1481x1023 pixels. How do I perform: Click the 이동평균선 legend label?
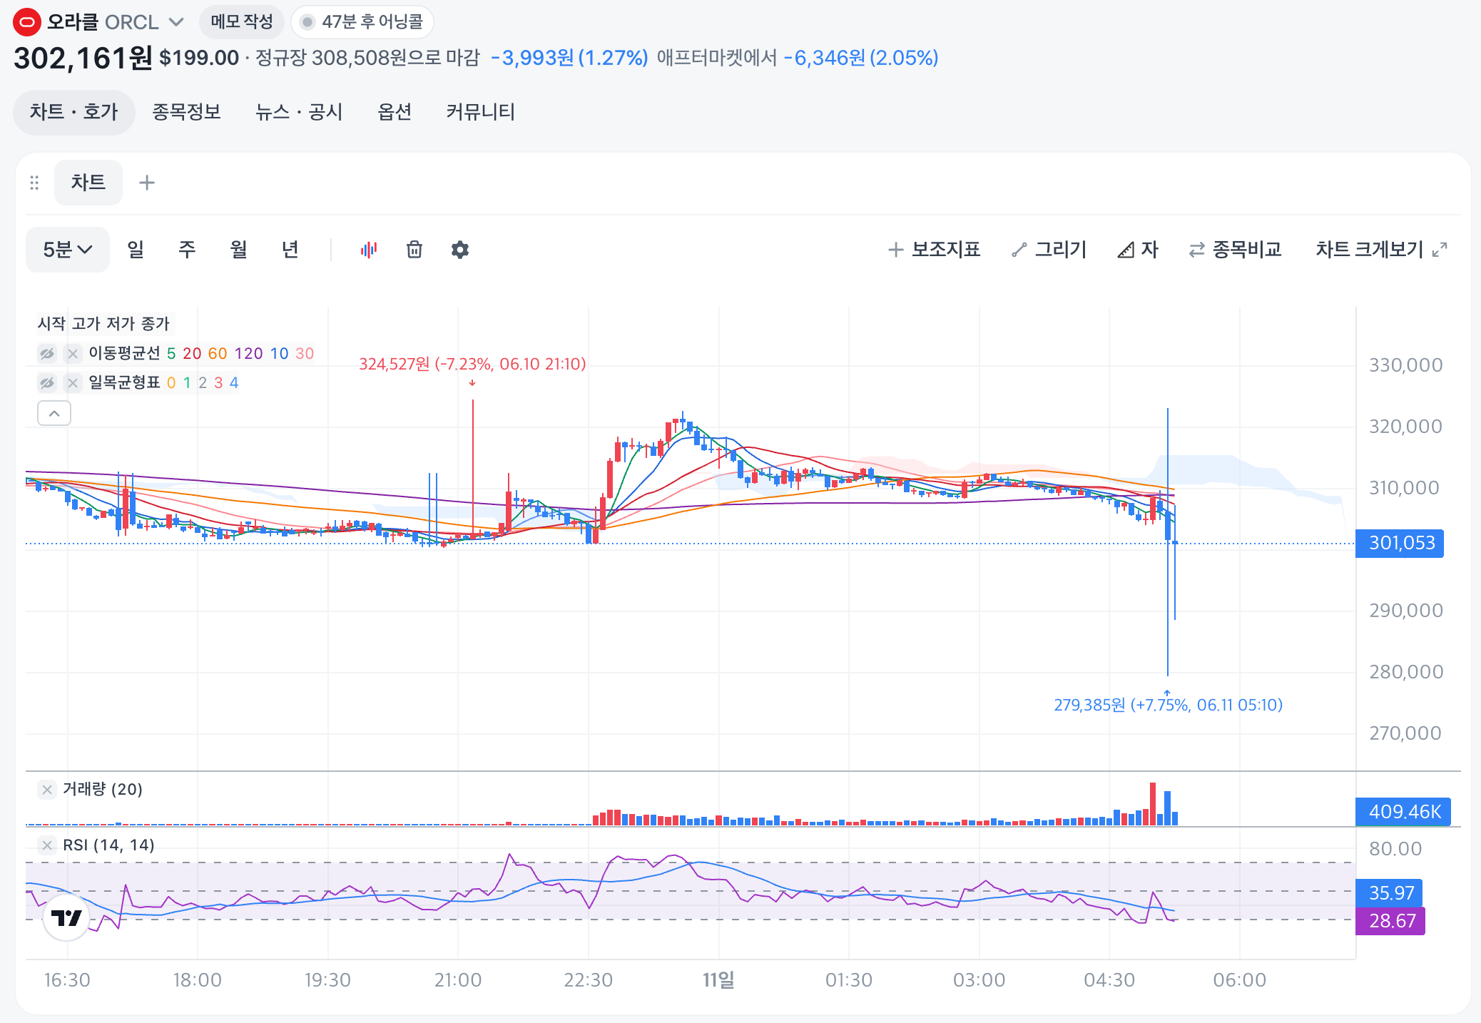click(124, 354)
